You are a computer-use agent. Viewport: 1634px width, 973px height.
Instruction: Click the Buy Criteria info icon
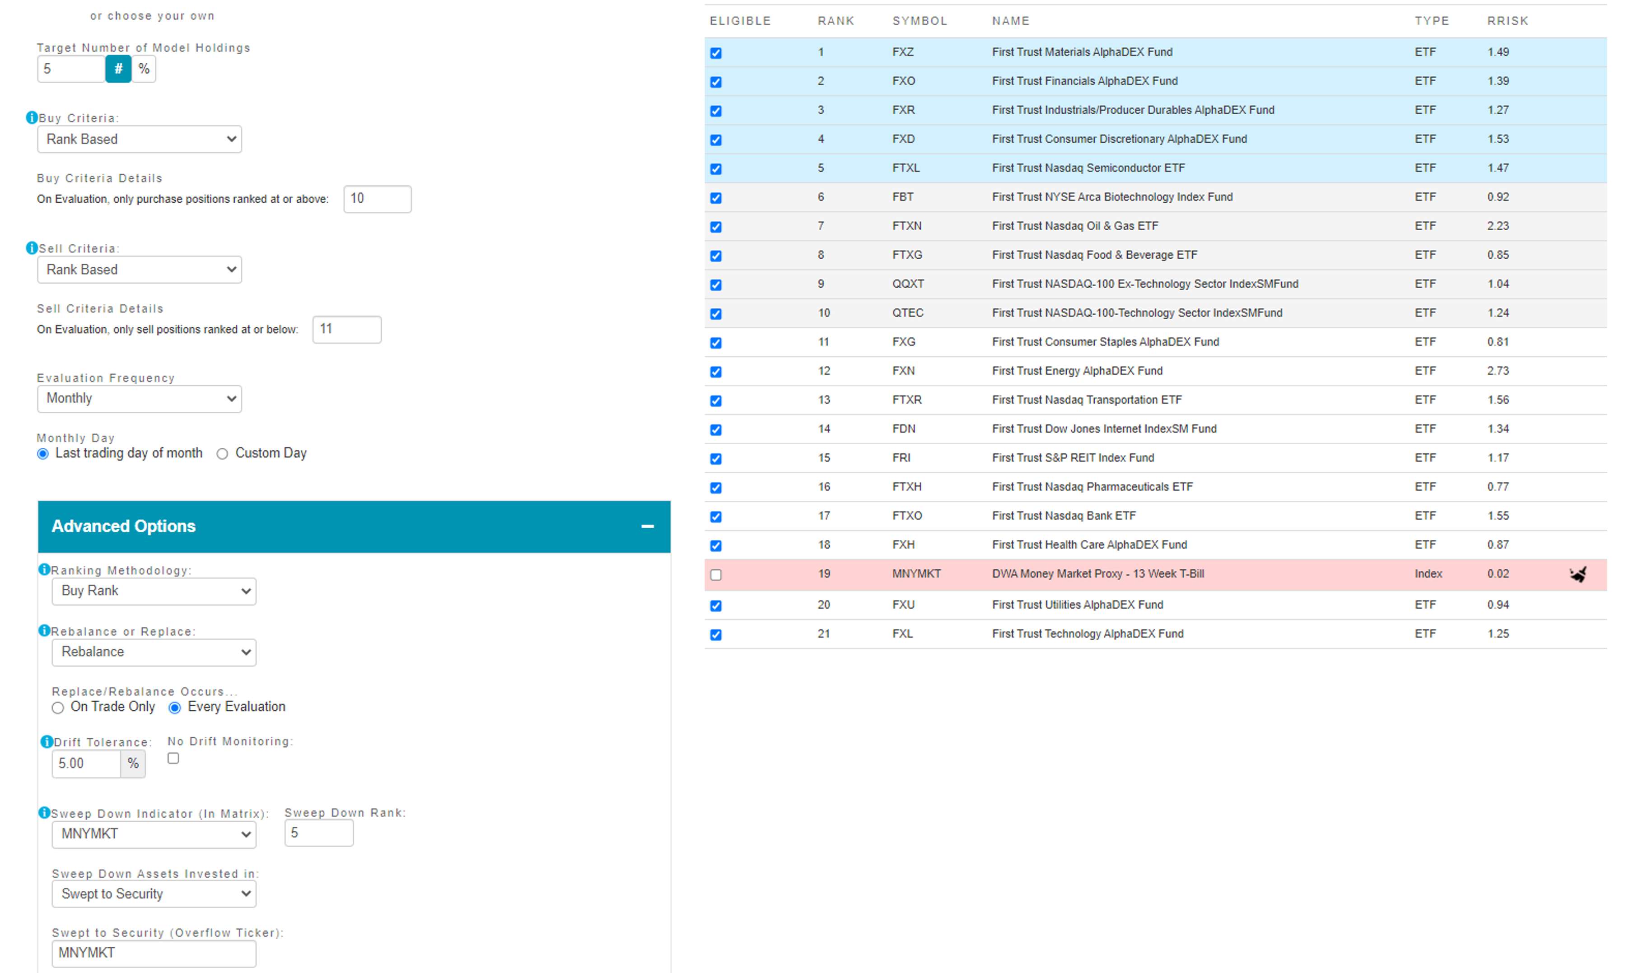coord(32,117)
